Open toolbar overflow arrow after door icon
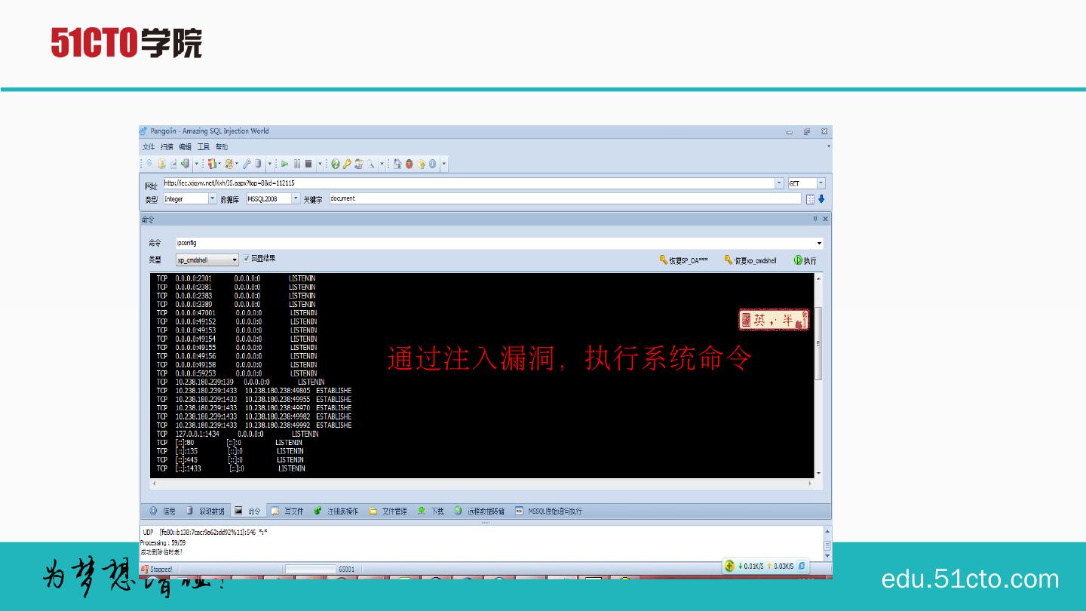 pyautogui.click(x=196, y=164)
